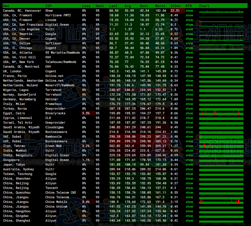251x226 pixels.
Task: Click show in the Japan, Tokyo row
Action: click(x=189, y=165)
